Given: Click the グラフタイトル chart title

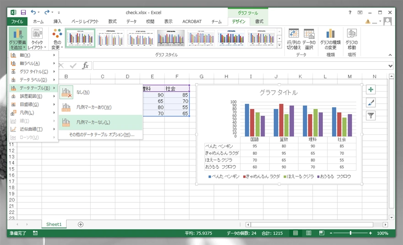Looking at the screenshot, I should tap(278, 93).
